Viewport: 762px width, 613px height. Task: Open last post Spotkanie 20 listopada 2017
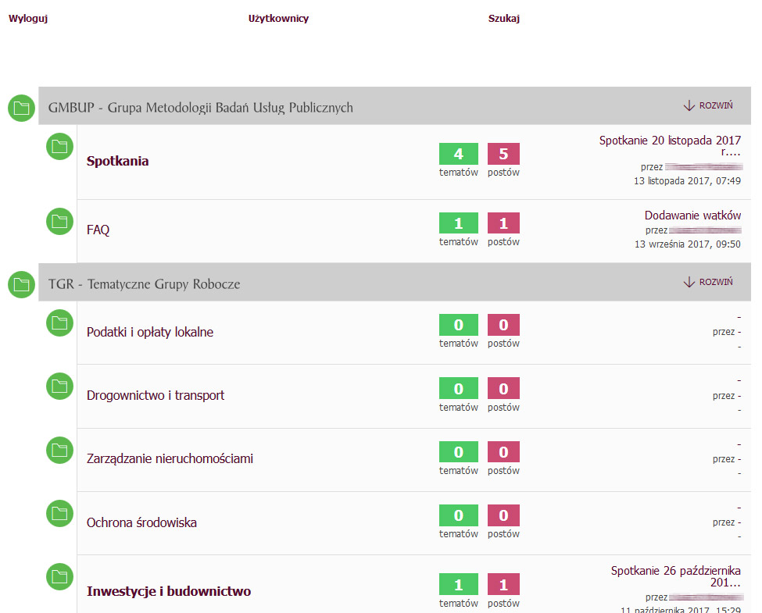click(x=670, y=141)
